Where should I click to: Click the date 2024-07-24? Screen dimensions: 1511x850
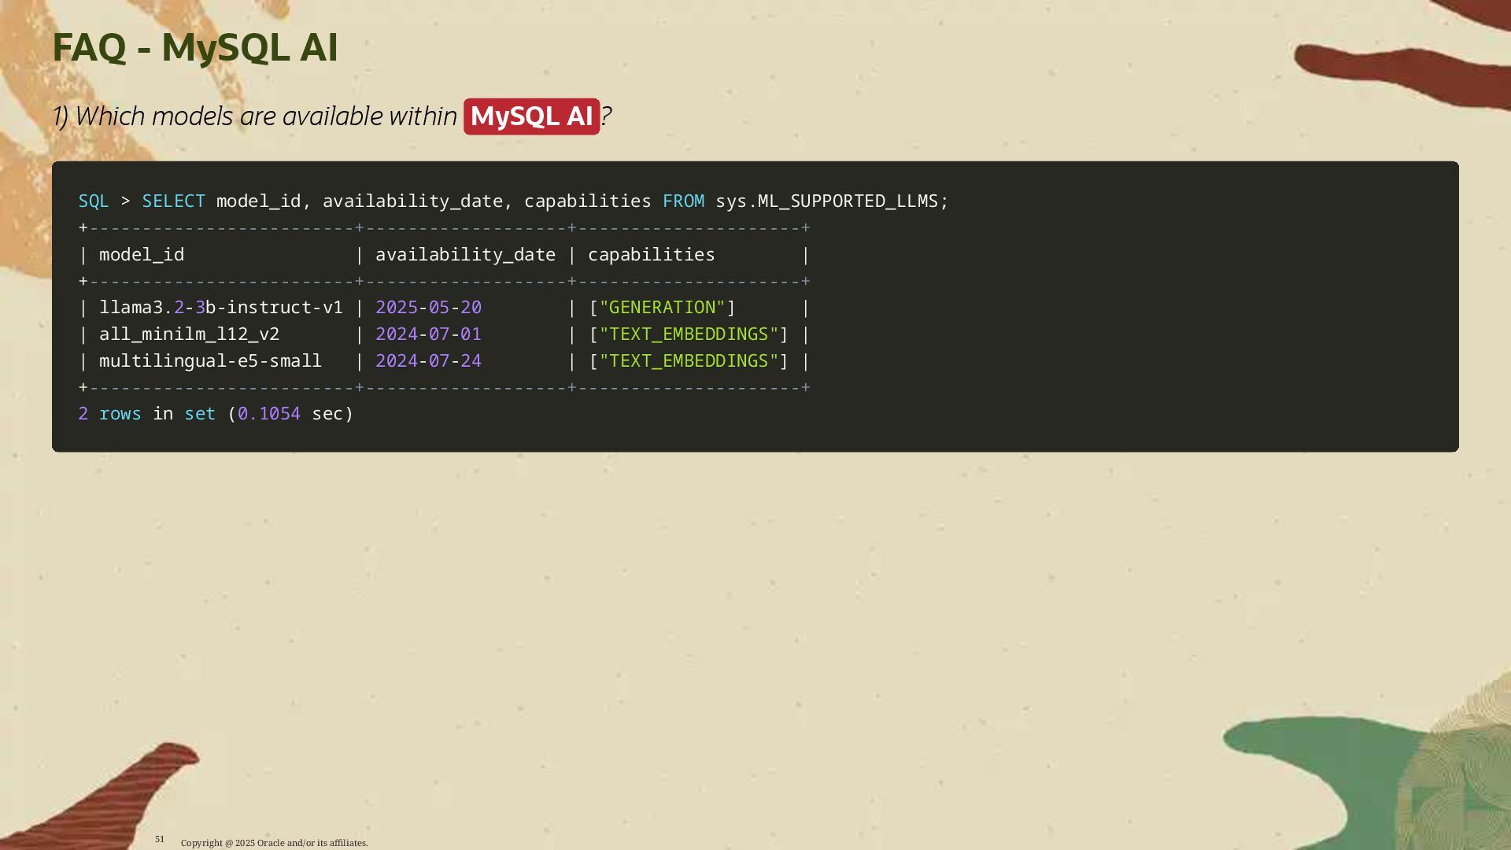pyautogui.click(x=428, y=361)
